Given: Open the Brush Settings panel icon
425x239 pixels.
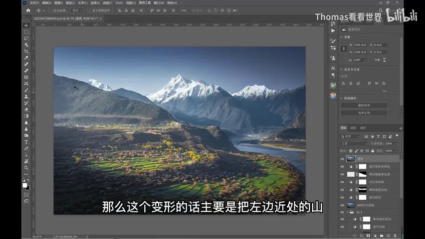Looking at the screenshot, I should click(333, 41).
